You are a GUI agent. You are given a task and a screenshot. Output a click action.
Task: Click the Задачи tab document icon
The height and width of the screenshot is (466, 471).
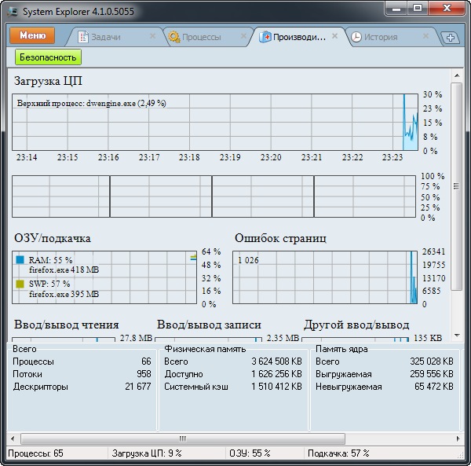click(83, 37)
